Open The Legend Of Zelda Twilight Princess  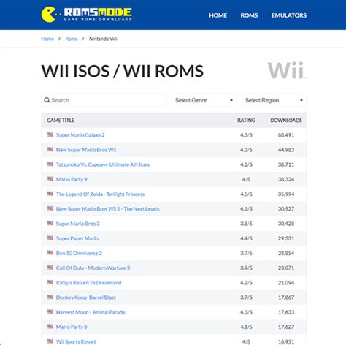tap(100, 194)
